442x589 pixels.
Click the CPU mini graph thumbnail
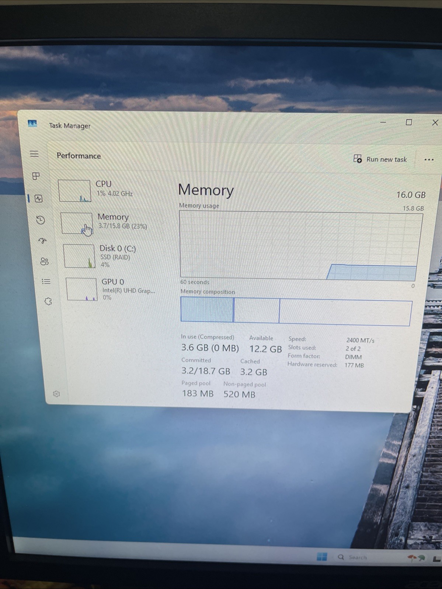(74, 191)
